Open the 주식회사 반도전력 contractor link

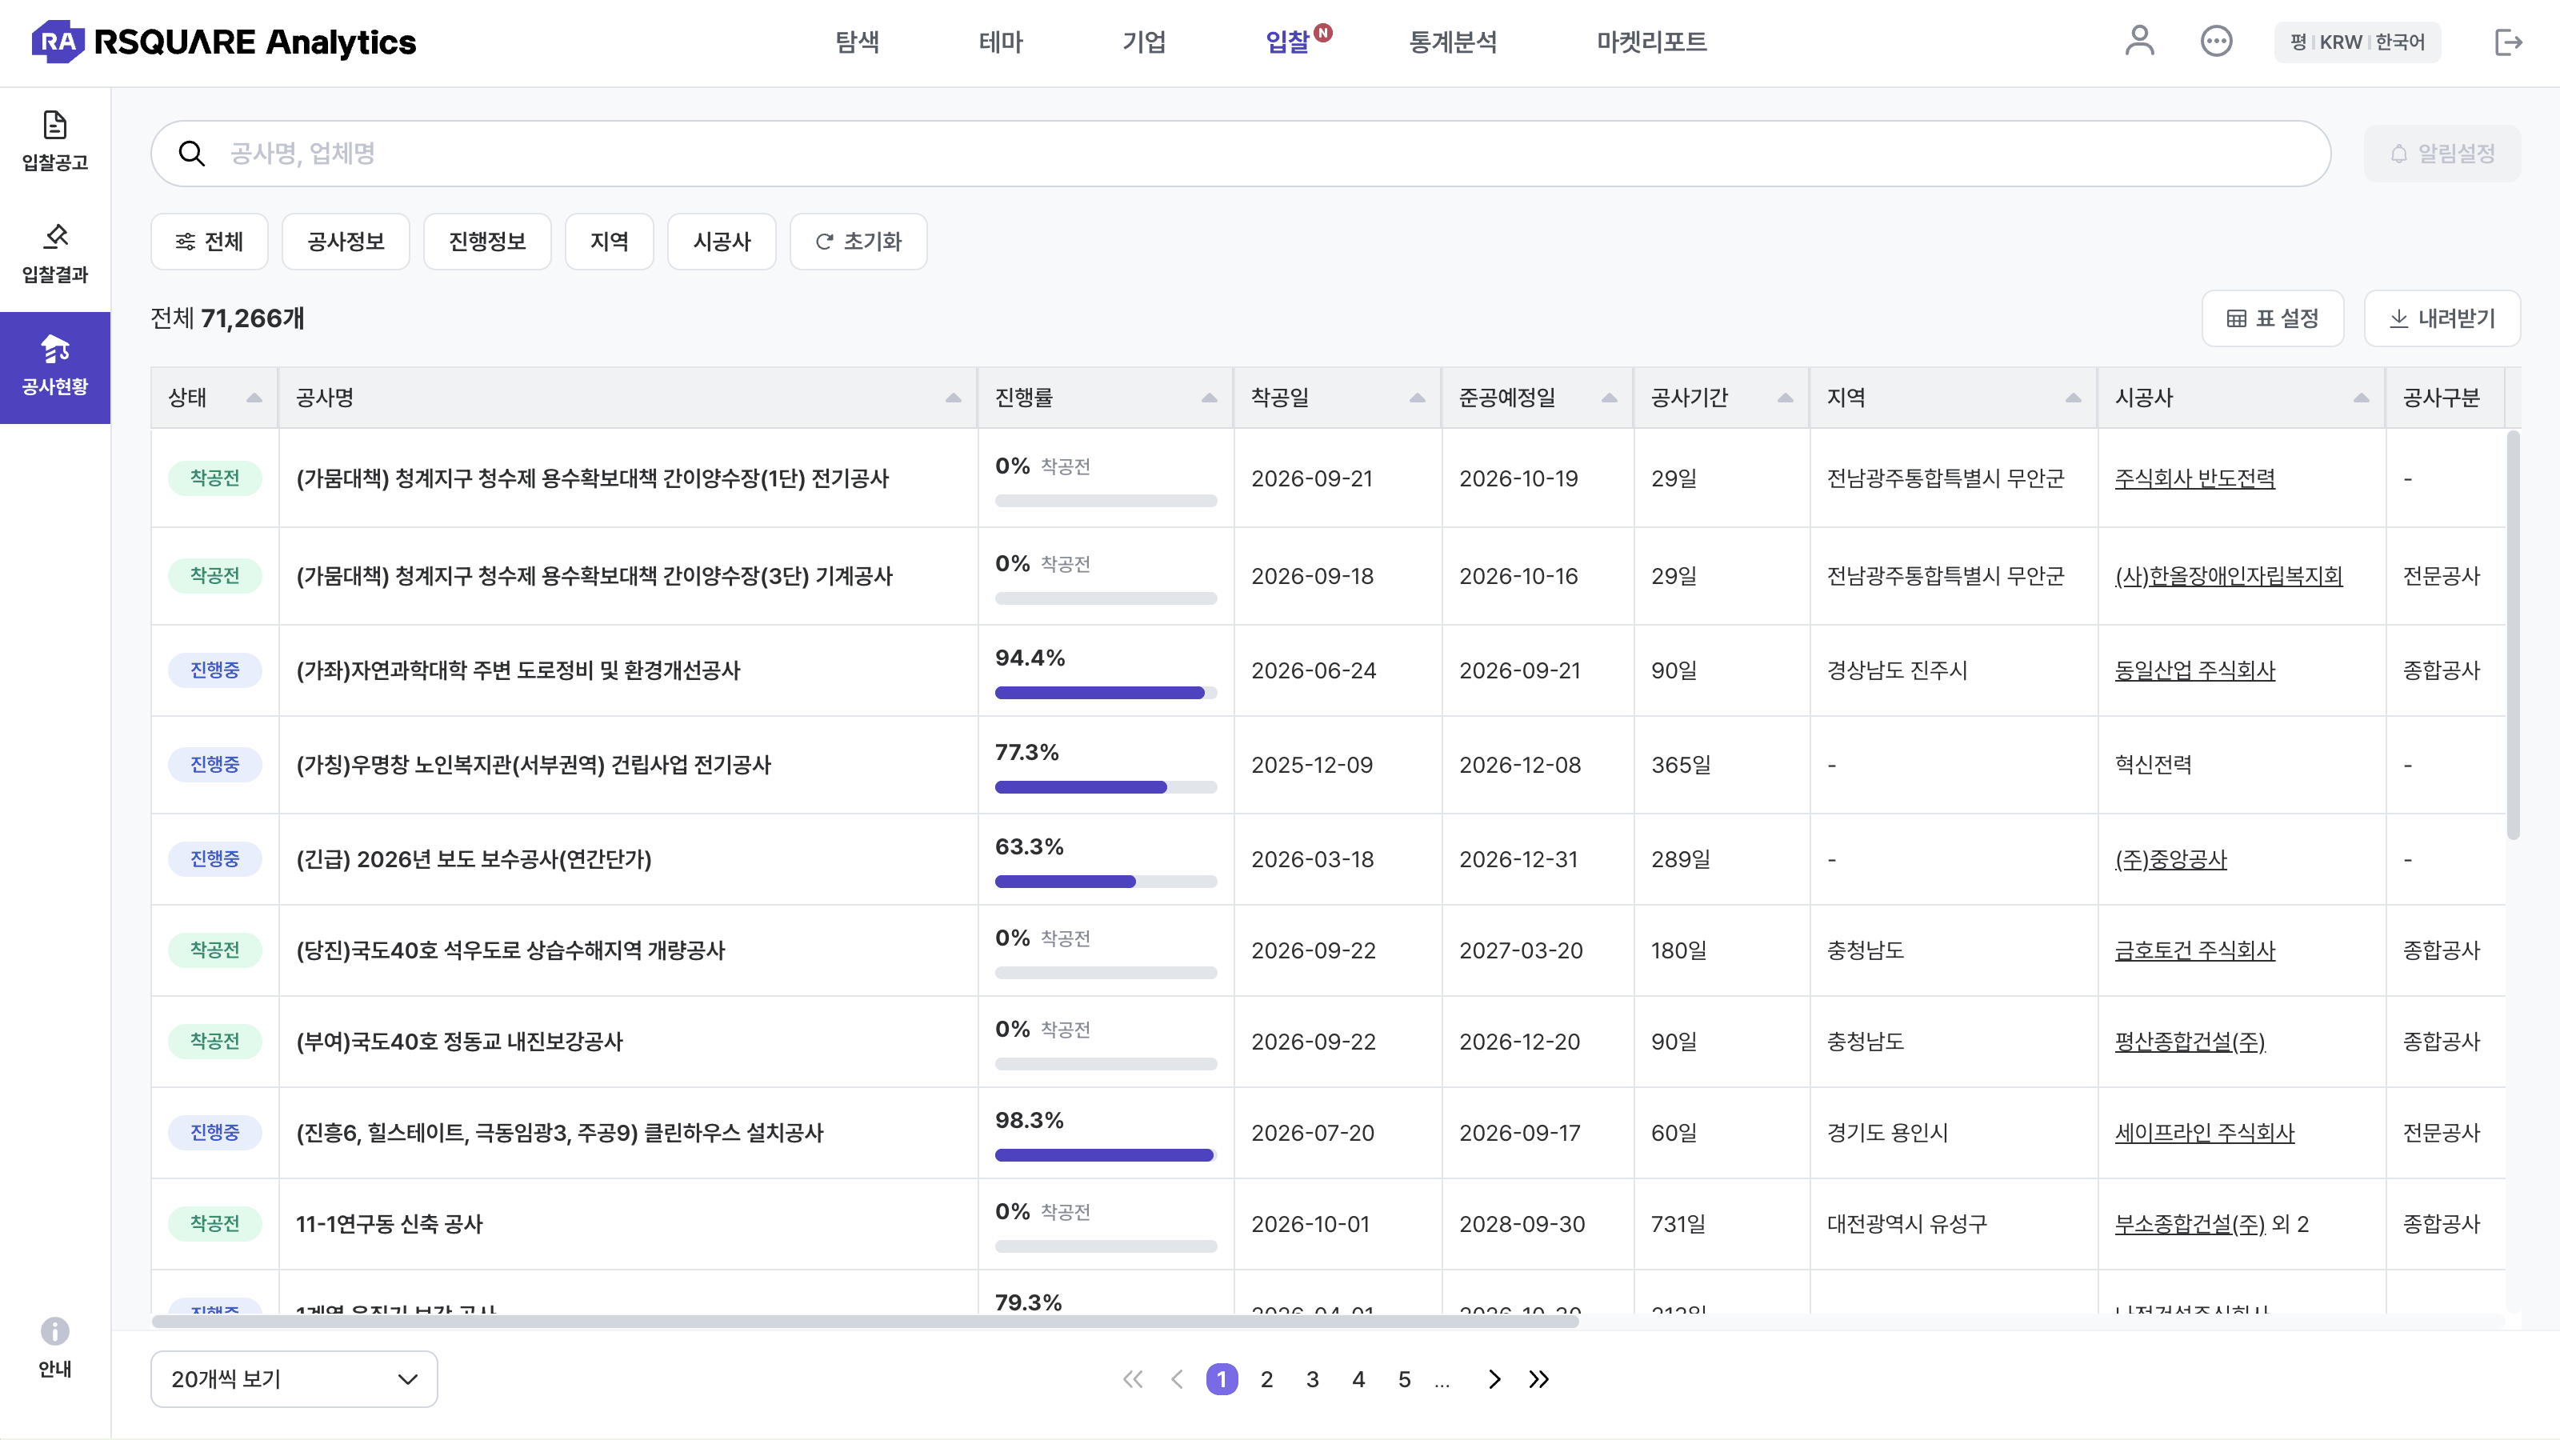[2194, 478]
